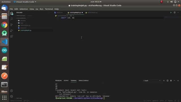Viewport: 181px width, 102px height.
Task: Open Source Control view in activity bar
Action: (12, 25)
